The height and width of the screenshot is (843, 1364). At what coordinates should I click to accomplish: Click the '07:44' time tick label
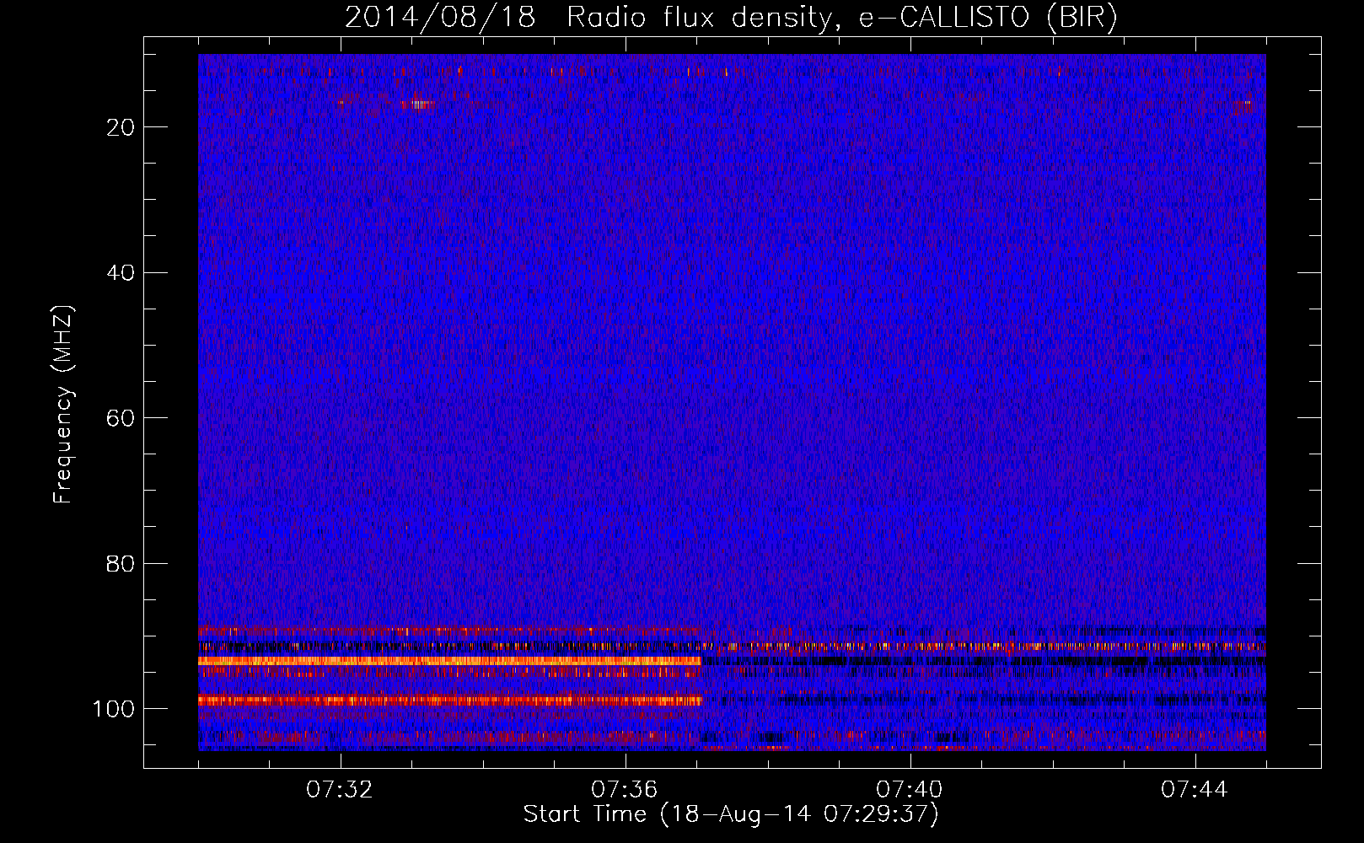(x=1195, y=790)
